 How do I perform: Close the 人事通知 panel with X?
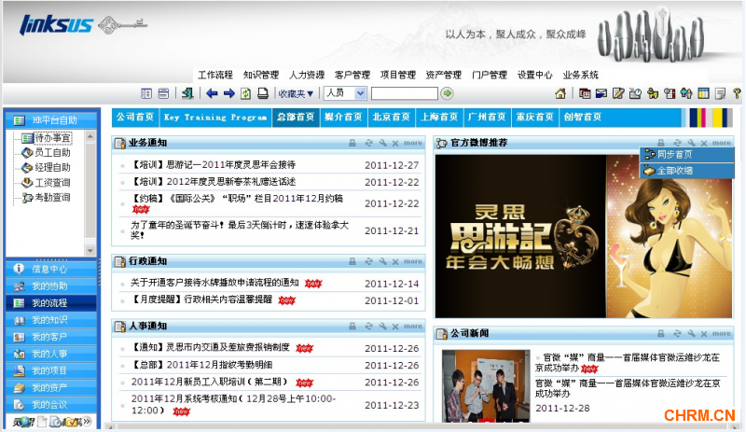(395, 327)
